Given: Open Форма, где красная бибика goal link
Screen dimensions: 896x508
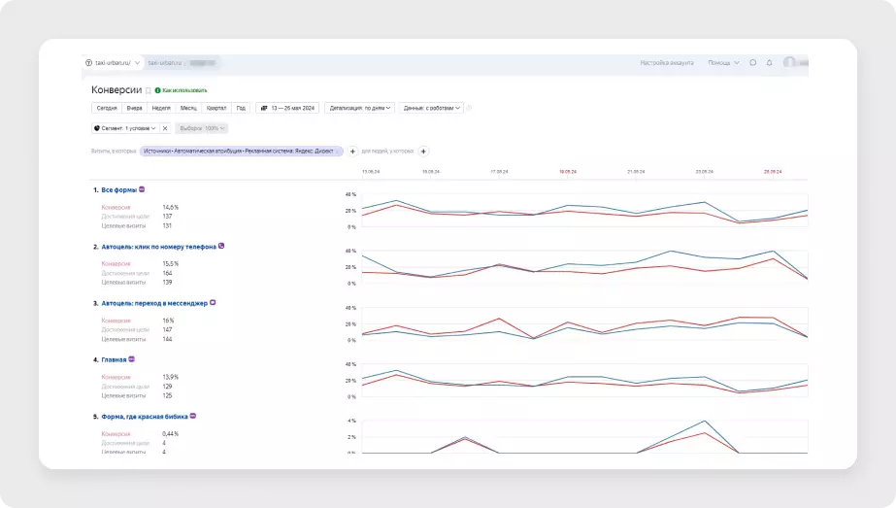Looking at the screenshot, I should click(x=145, y=417).
